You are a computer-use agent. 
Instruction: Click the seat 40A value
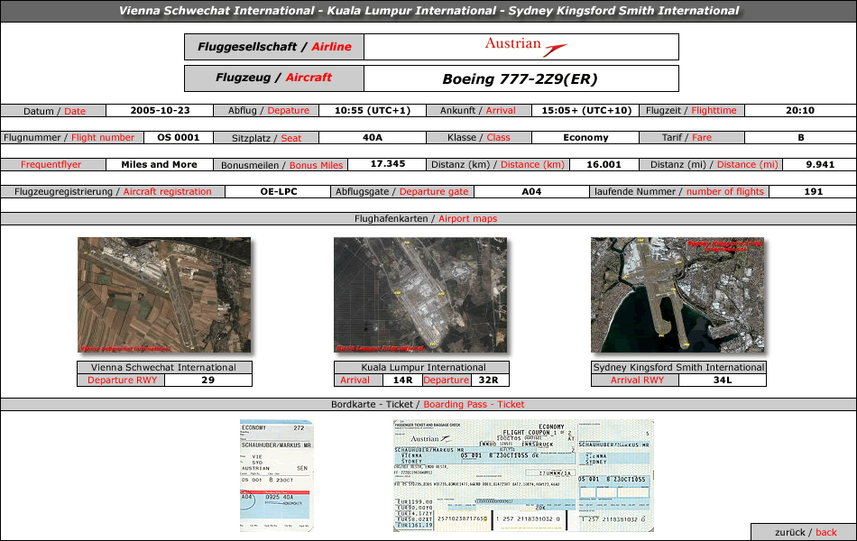point(373,138)
